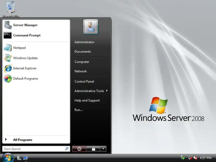
Task: Expand the Administrative Tools submenu arrow
Action: coord(107,91)
